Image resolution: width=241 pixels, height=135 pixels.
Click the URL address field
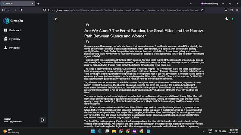[x=125, y=10]
